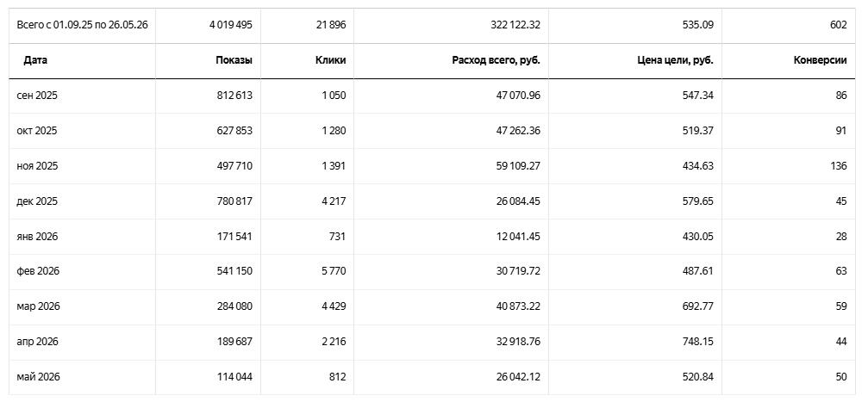Image resolution: width=868 pixels, height=408 pixels.
Task: Select the дек 2025 row date
Action: [x=37, y=201]
